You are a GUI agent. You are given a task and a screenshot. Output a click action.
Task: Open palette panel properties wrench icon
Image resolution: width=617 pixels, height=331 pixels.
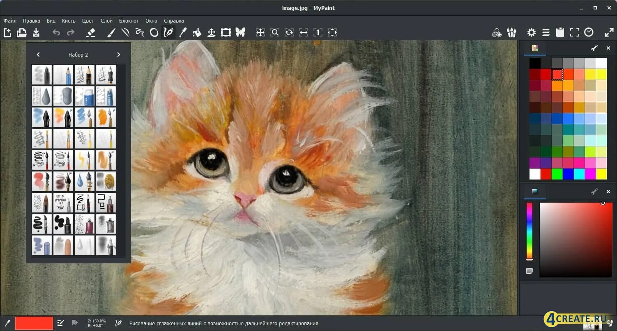click(x=594, y=48)
